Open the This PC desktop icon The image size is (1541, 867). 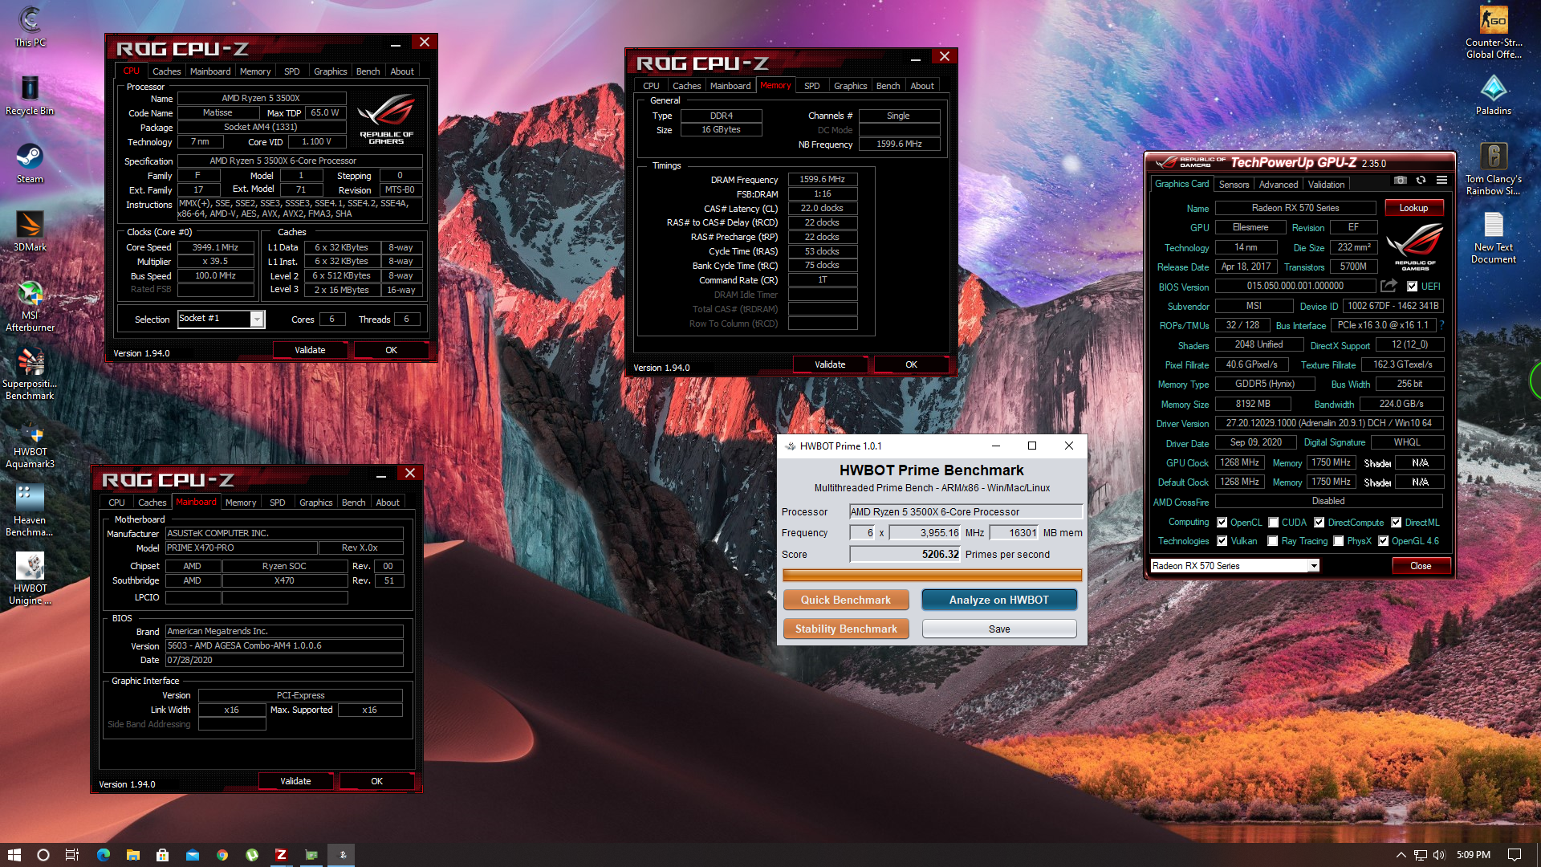coord(30,26)
